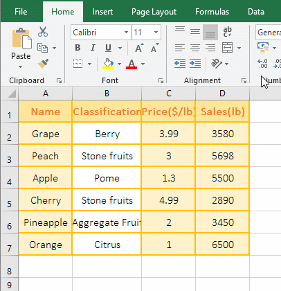Click the Grape cell
The height and width of the screenshot is (291, 281).
click(x=46, y=134)
